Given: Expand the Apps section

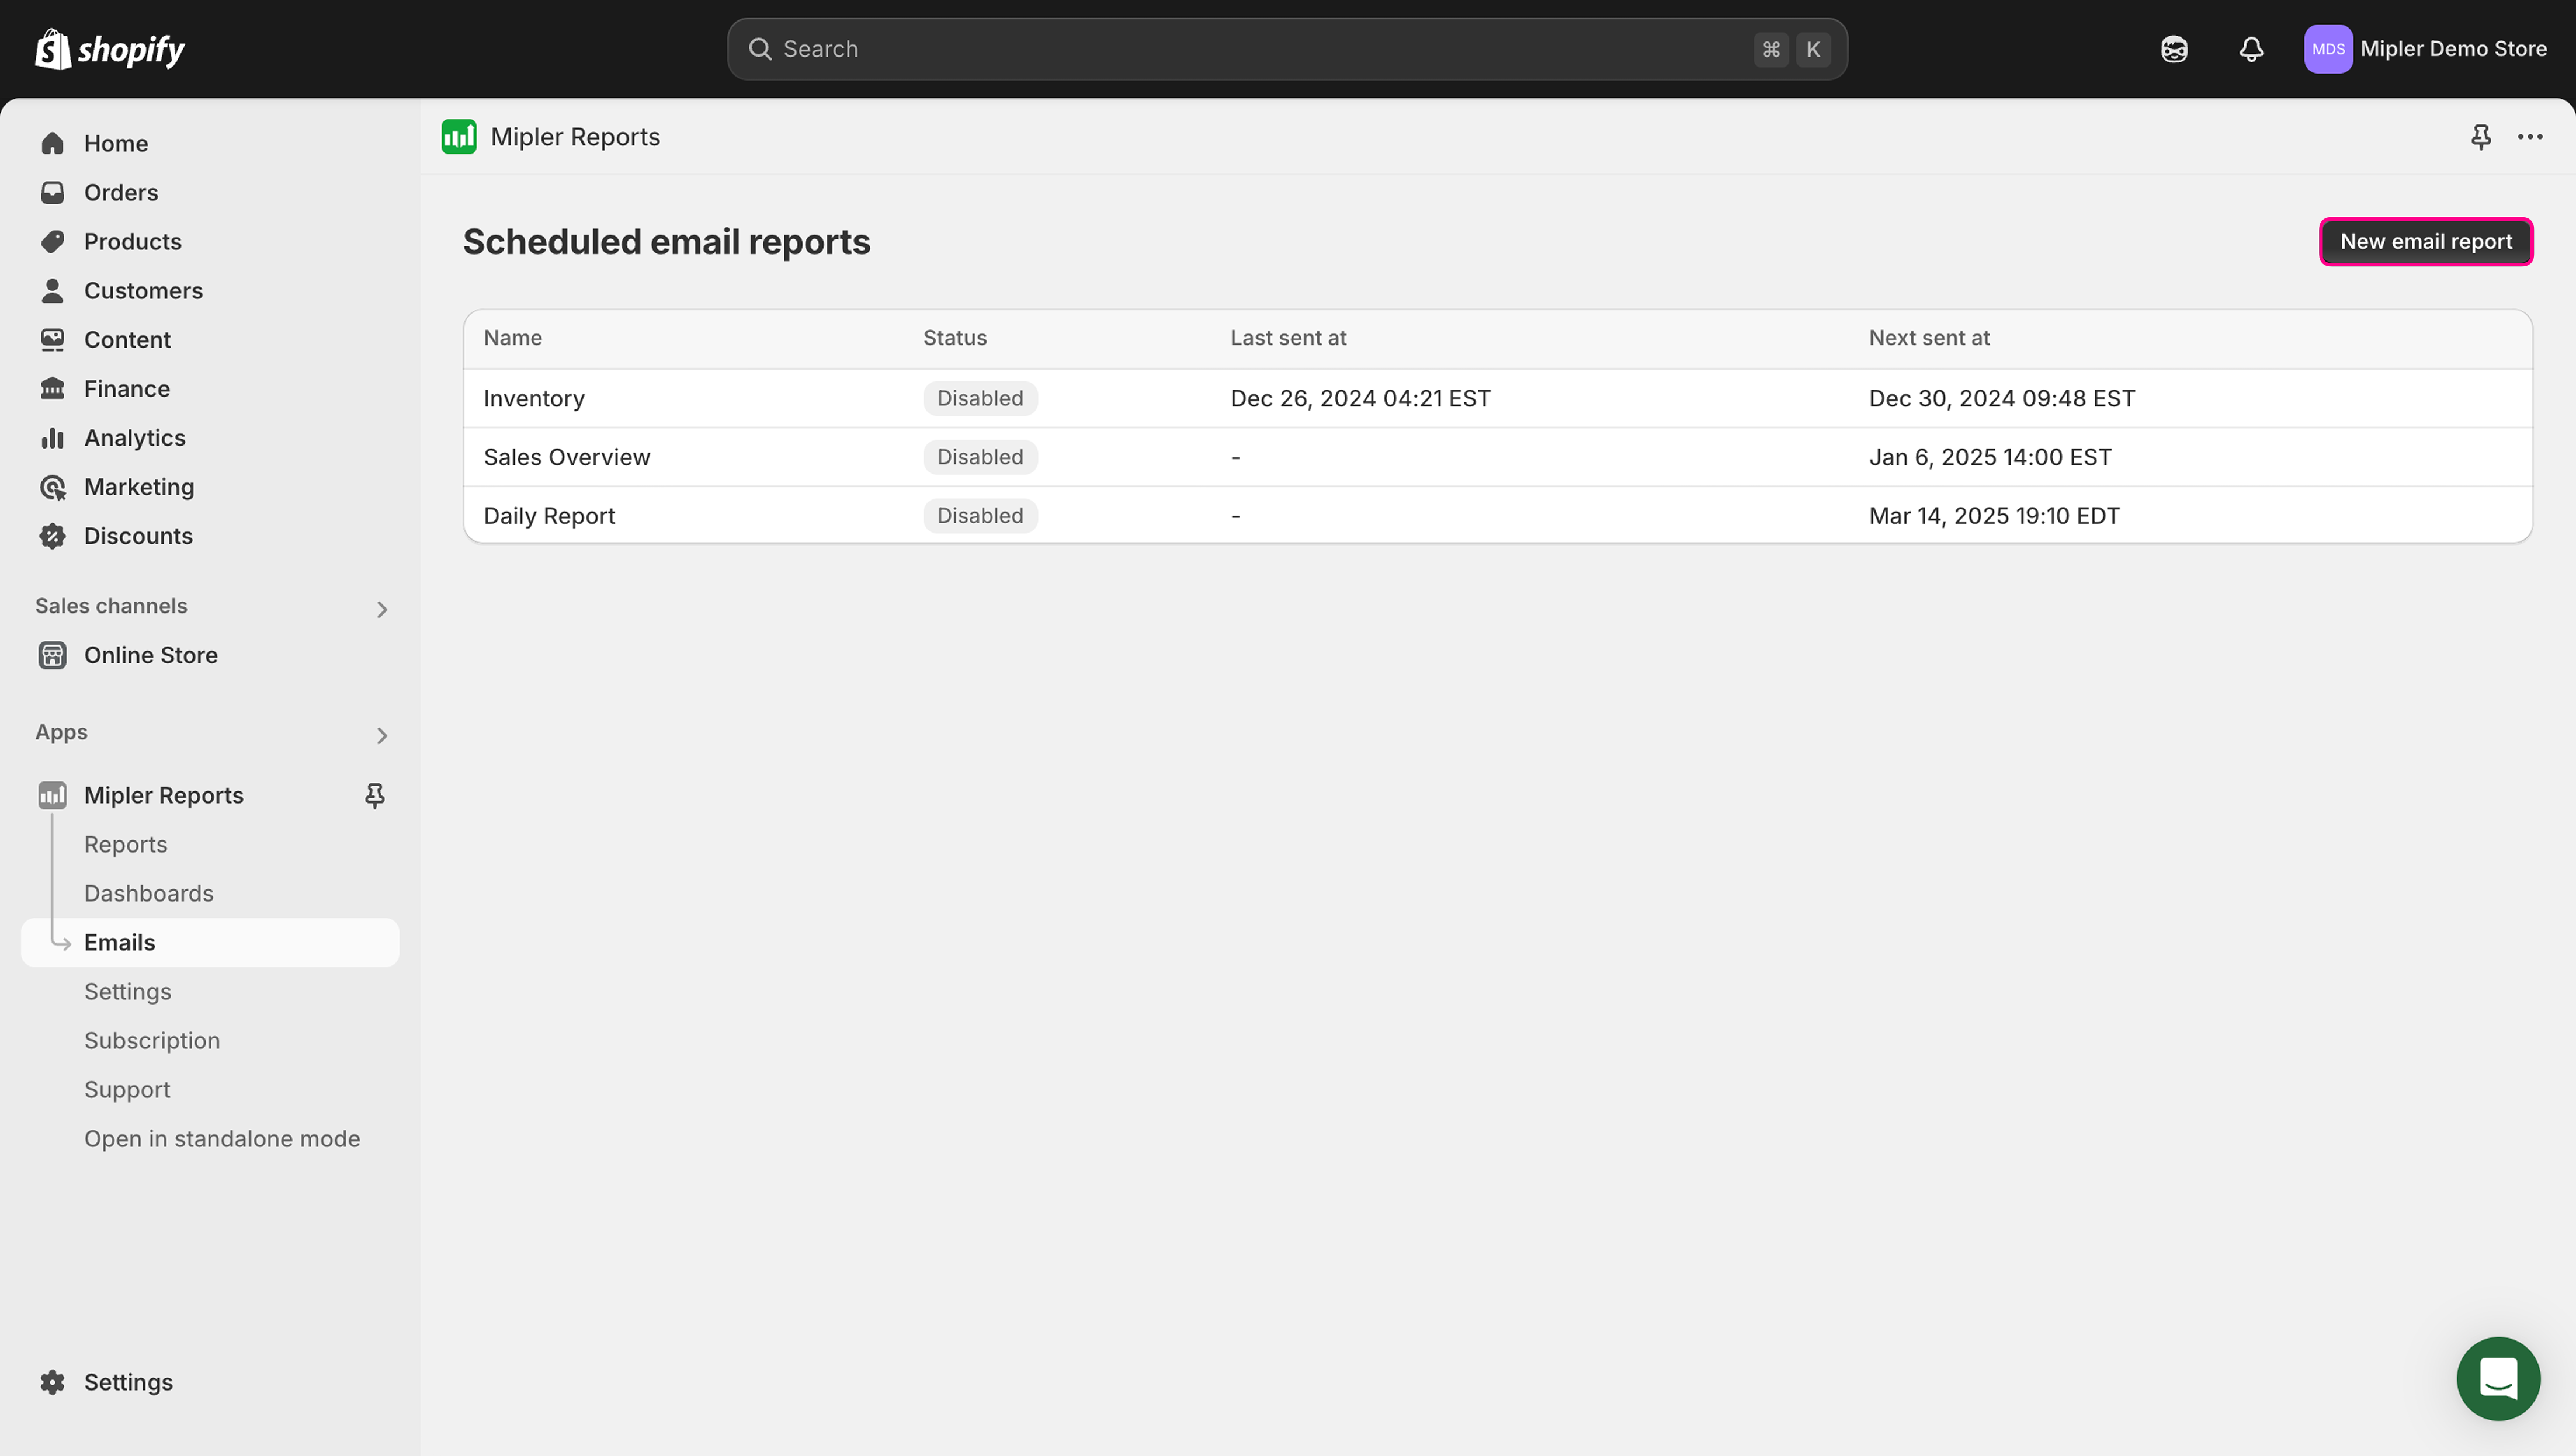Looking at the screenshot, I should [x=381, y=735].
